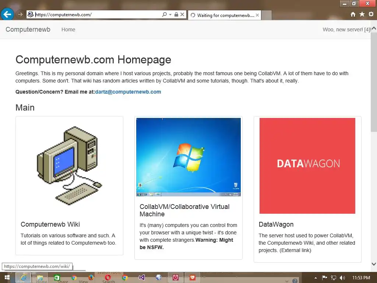Open File Explorer from the taskbar
The height and width of the screenshot is (283, 377).
(40, 277)
